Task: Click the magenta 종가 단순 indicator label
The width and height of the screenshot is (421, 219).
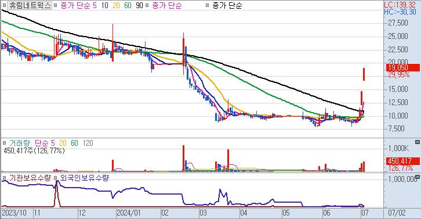Action: pyautogui.click(x=167, y=5)
